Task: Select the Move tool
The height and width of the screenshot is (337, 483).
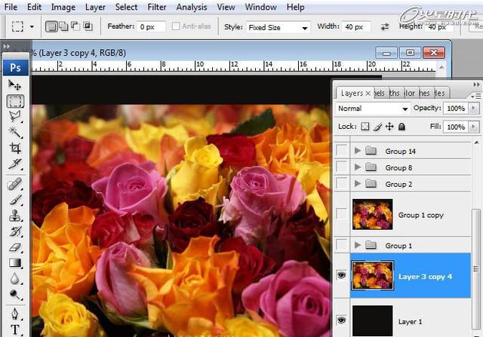Action: point(14,84)
